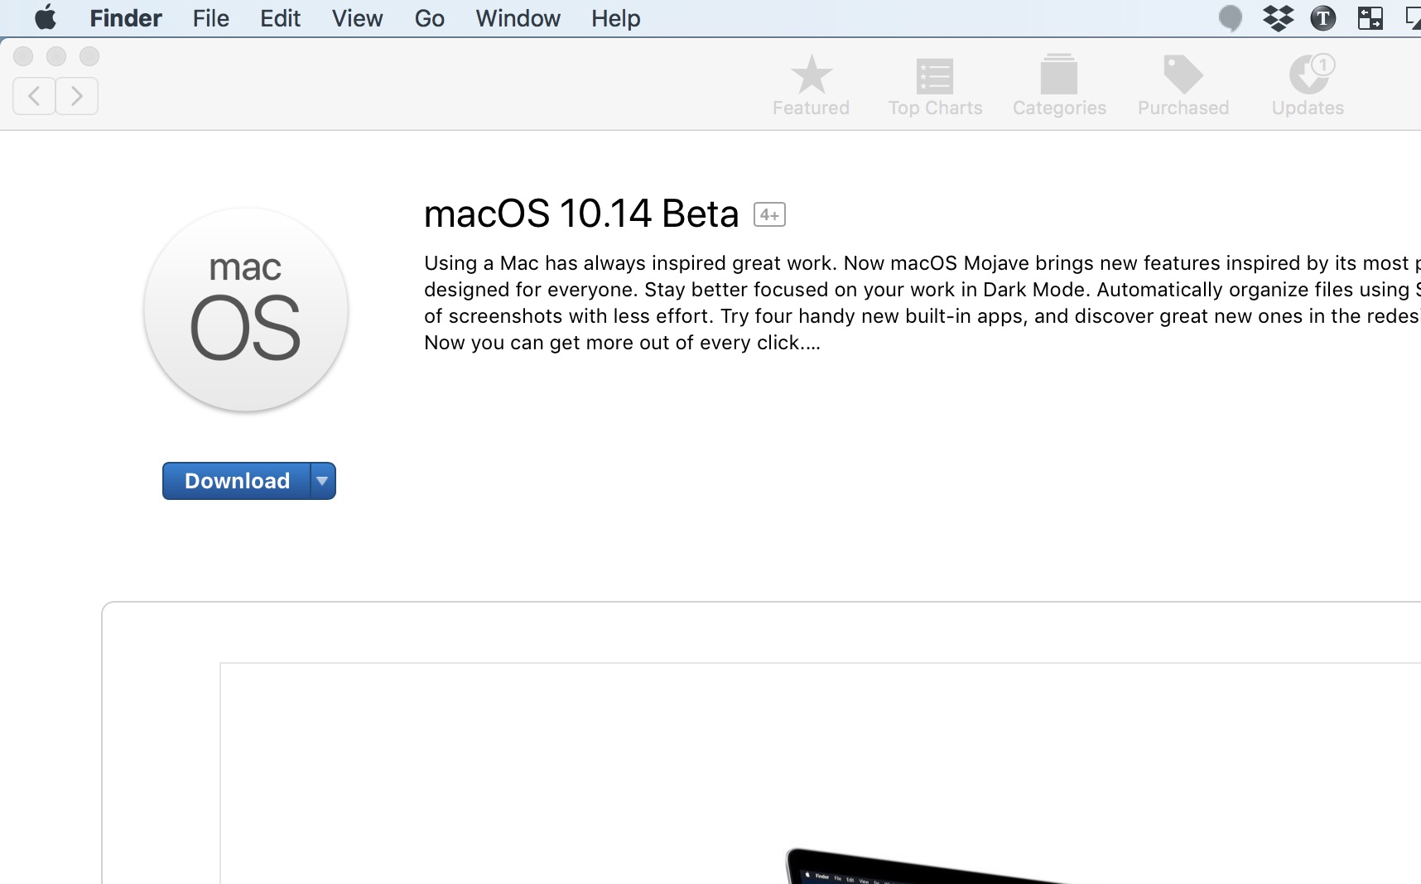The image size is (1421, 884).
Task: Click the description ending 'every click....'
Action: click(x=922, y=303)
